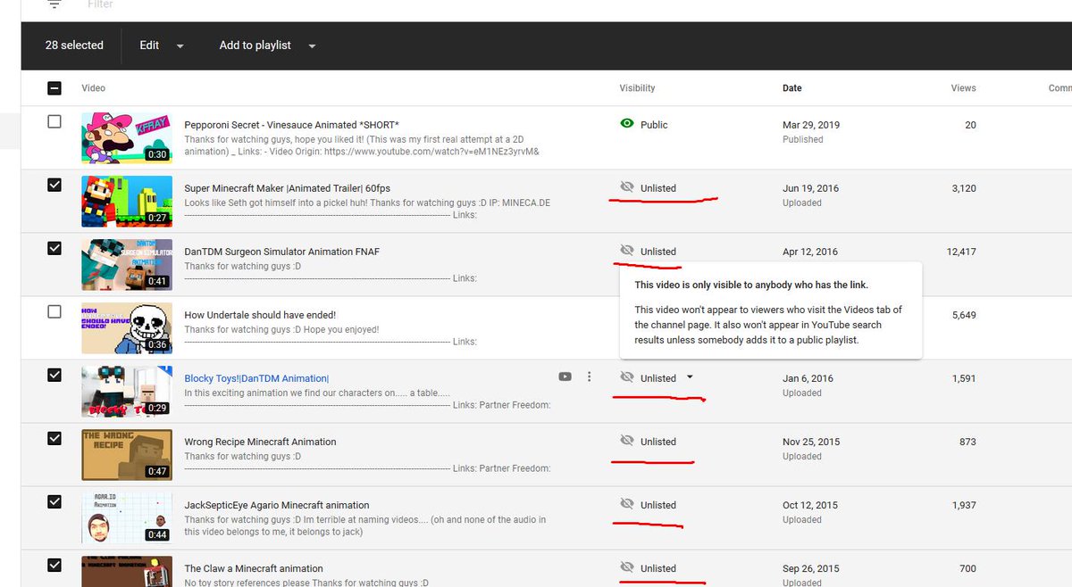1072x587 pixels.
Task: Check the How Undertale should have ended checkbox
Action: point(54,311)
